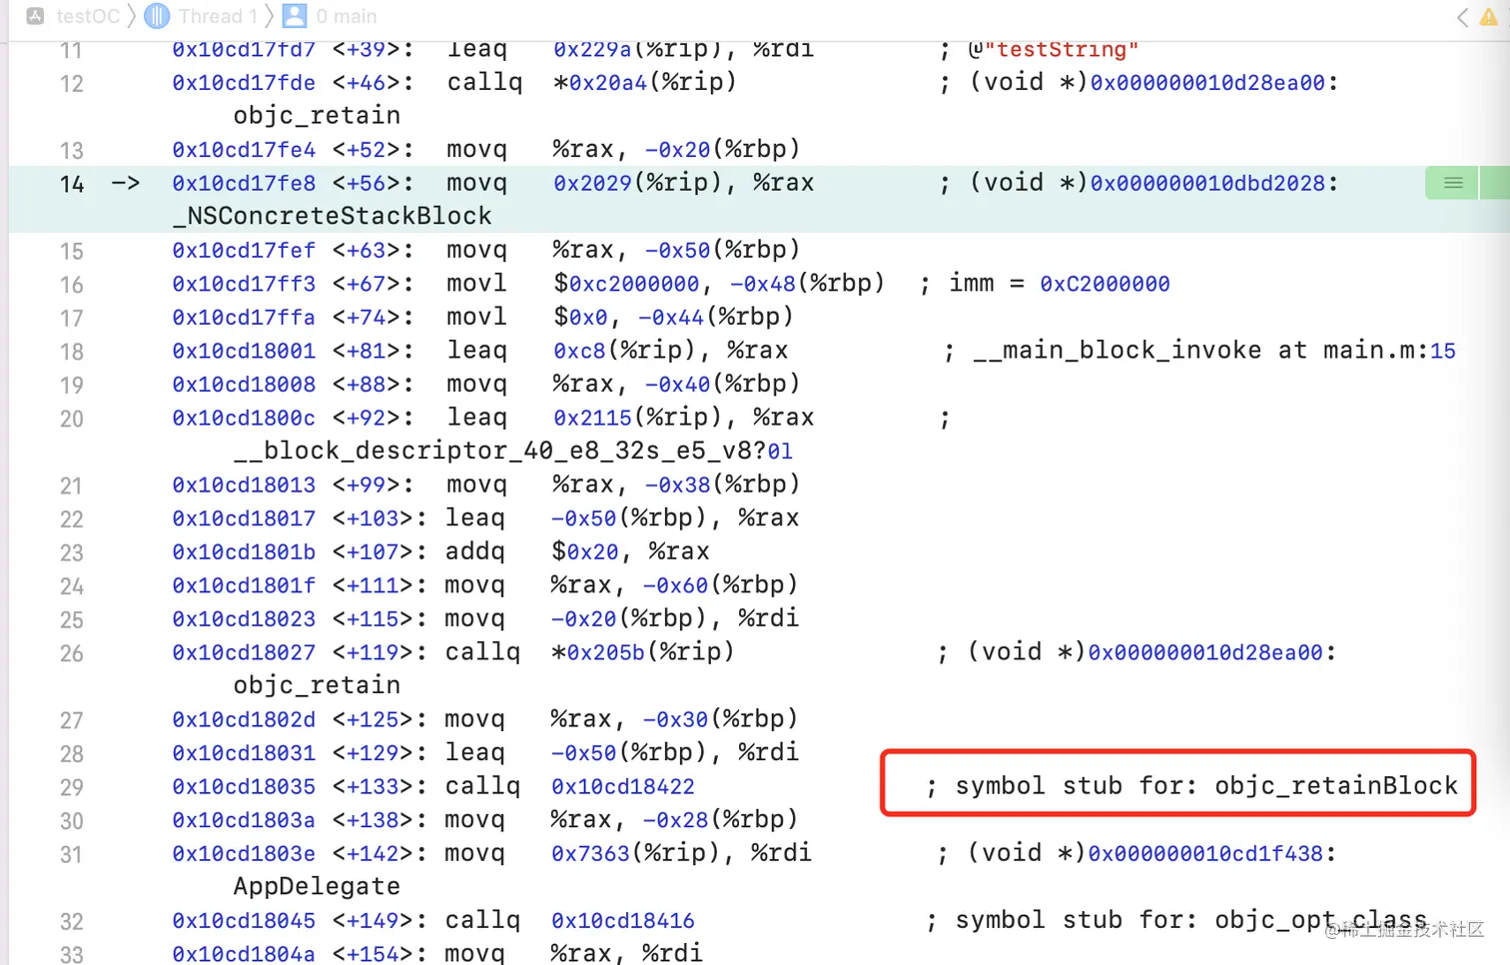1510x965 pixels.
Task: Click line number 29 in gutter
Action: 71,787
